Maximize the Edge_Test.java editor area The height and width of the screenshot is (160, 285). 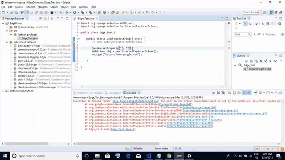(227, 19)
